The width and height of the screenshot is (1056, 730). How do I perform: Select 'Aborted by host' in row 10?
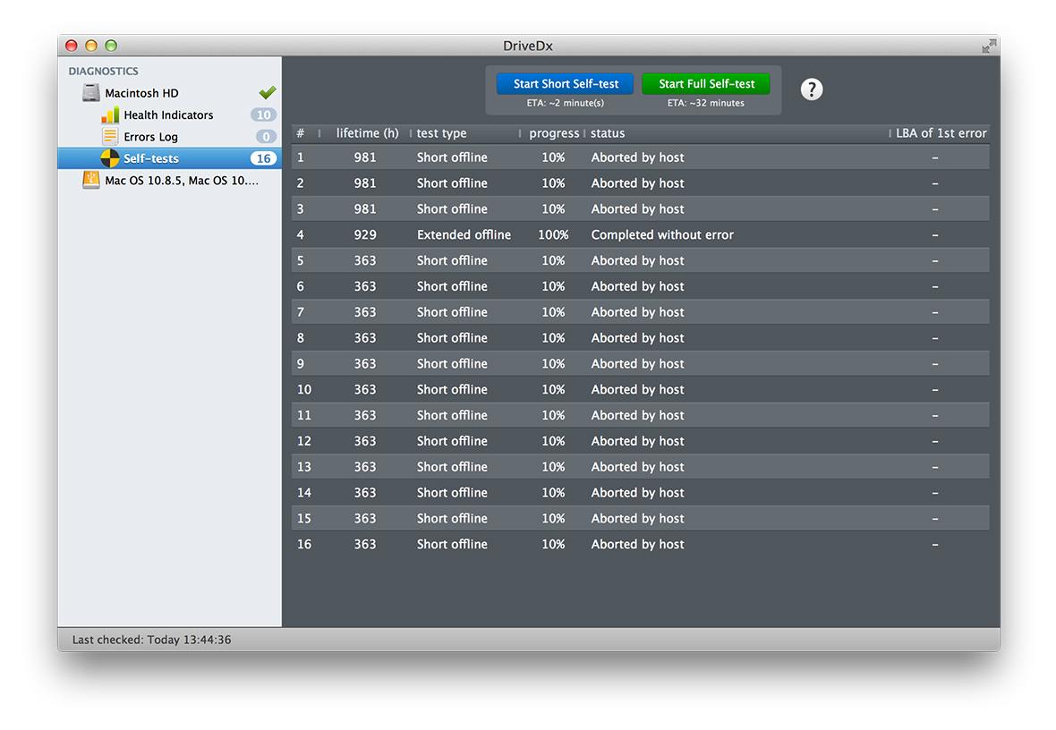(637, 390)
